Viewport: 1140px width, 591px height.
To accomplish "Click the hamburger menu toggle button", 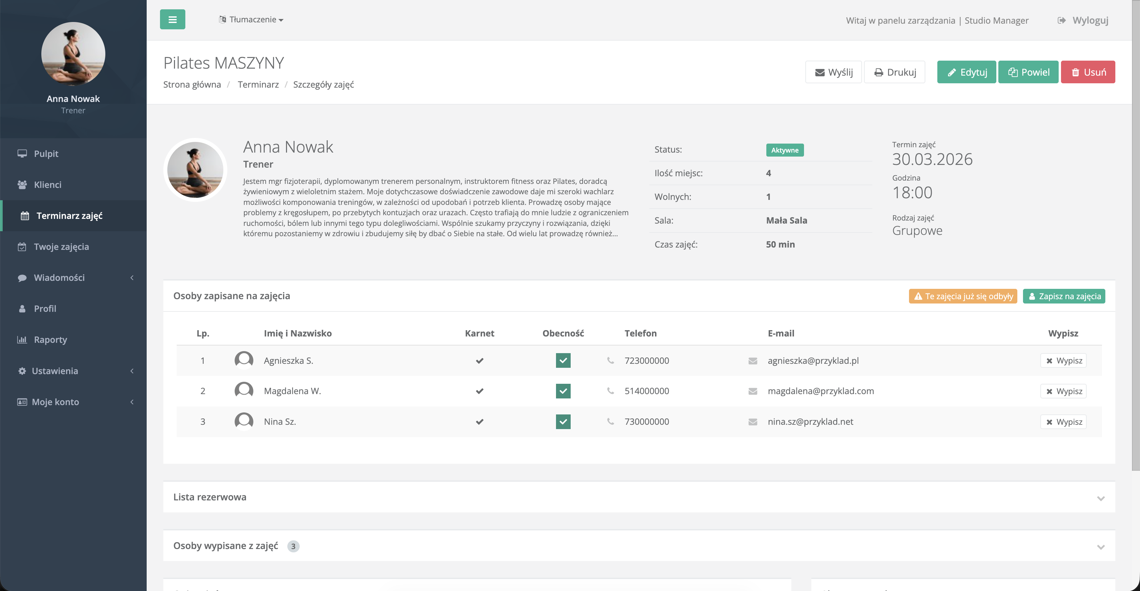I will click(172, 19).
